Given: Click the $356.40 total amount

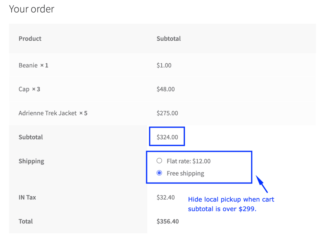Looking at the screenshot, I should tap(168, 221).
